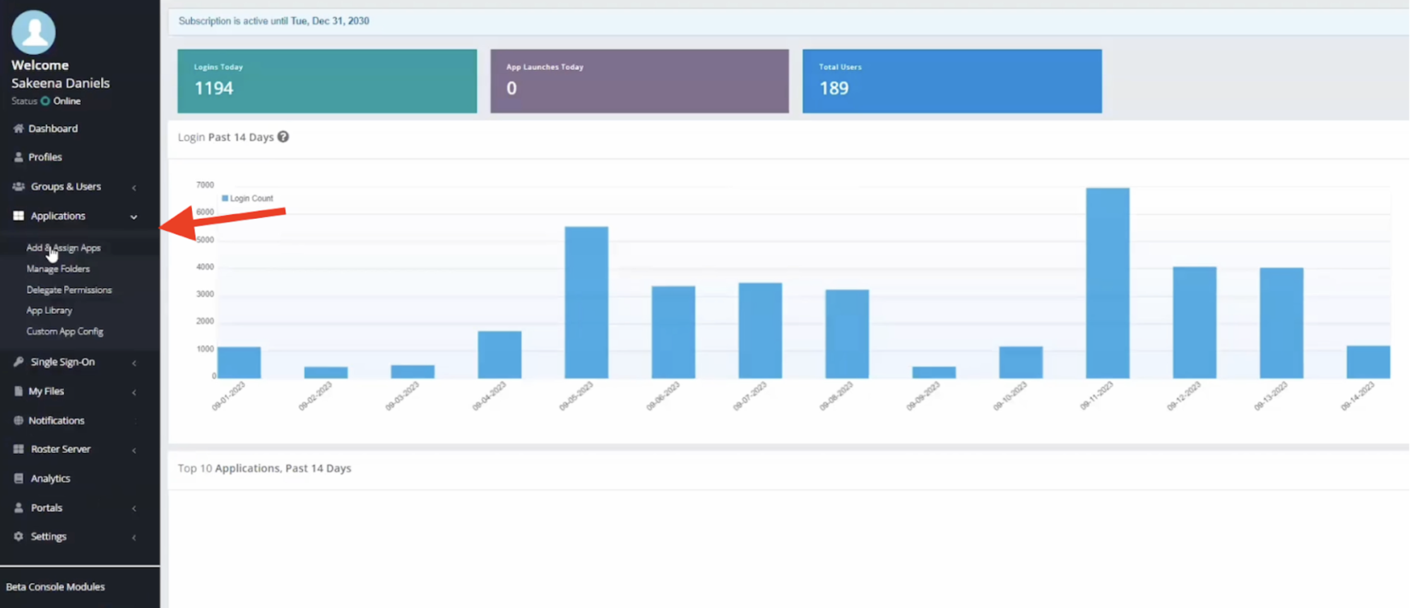Screen dimensions: 1410x608
Task: Expand the My Files chevron
Action: (134, 392)
